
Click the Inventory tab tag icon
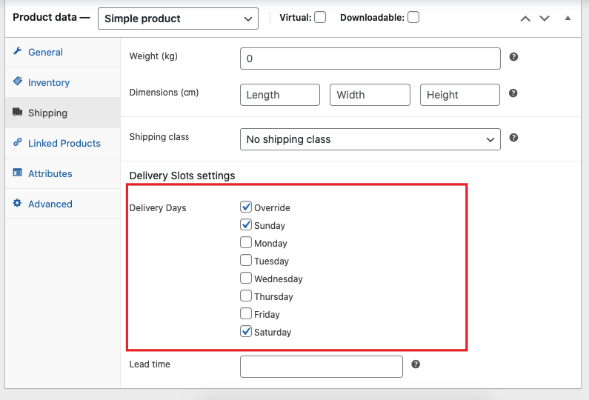tap(17, 81)
